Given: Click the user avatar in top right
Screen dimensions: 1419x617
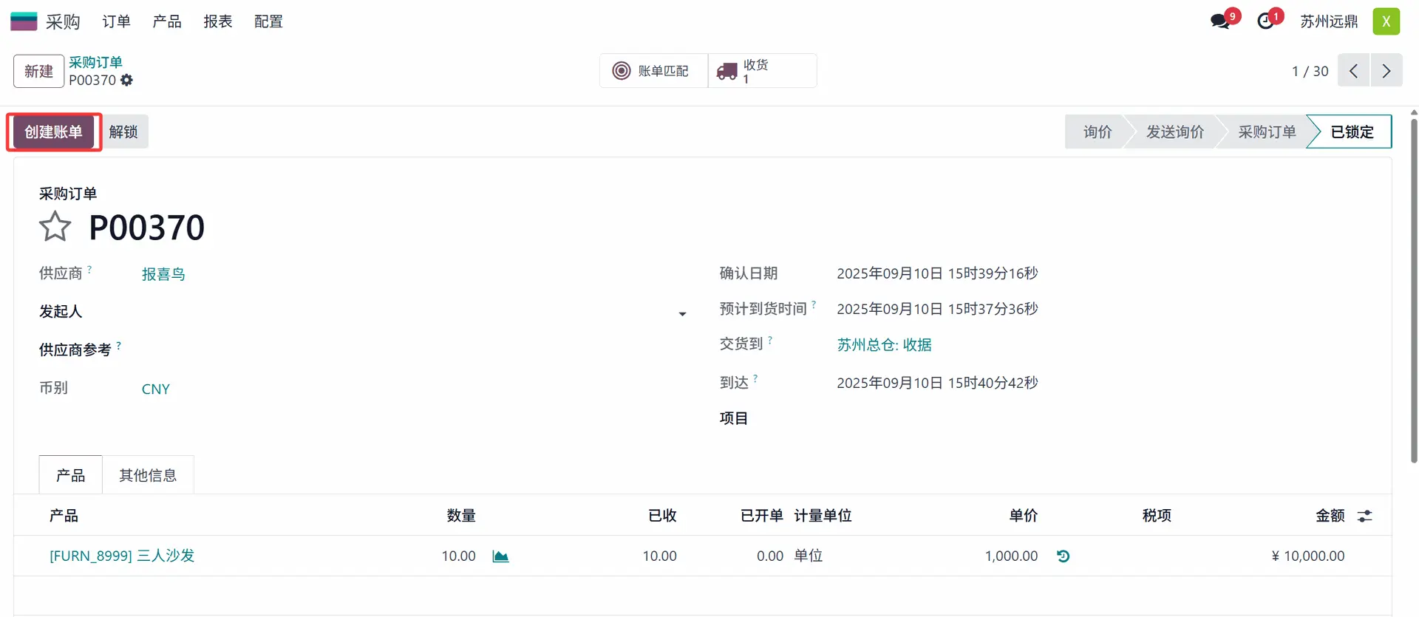Looking at the screenshot, I should tap(1386, 21).
